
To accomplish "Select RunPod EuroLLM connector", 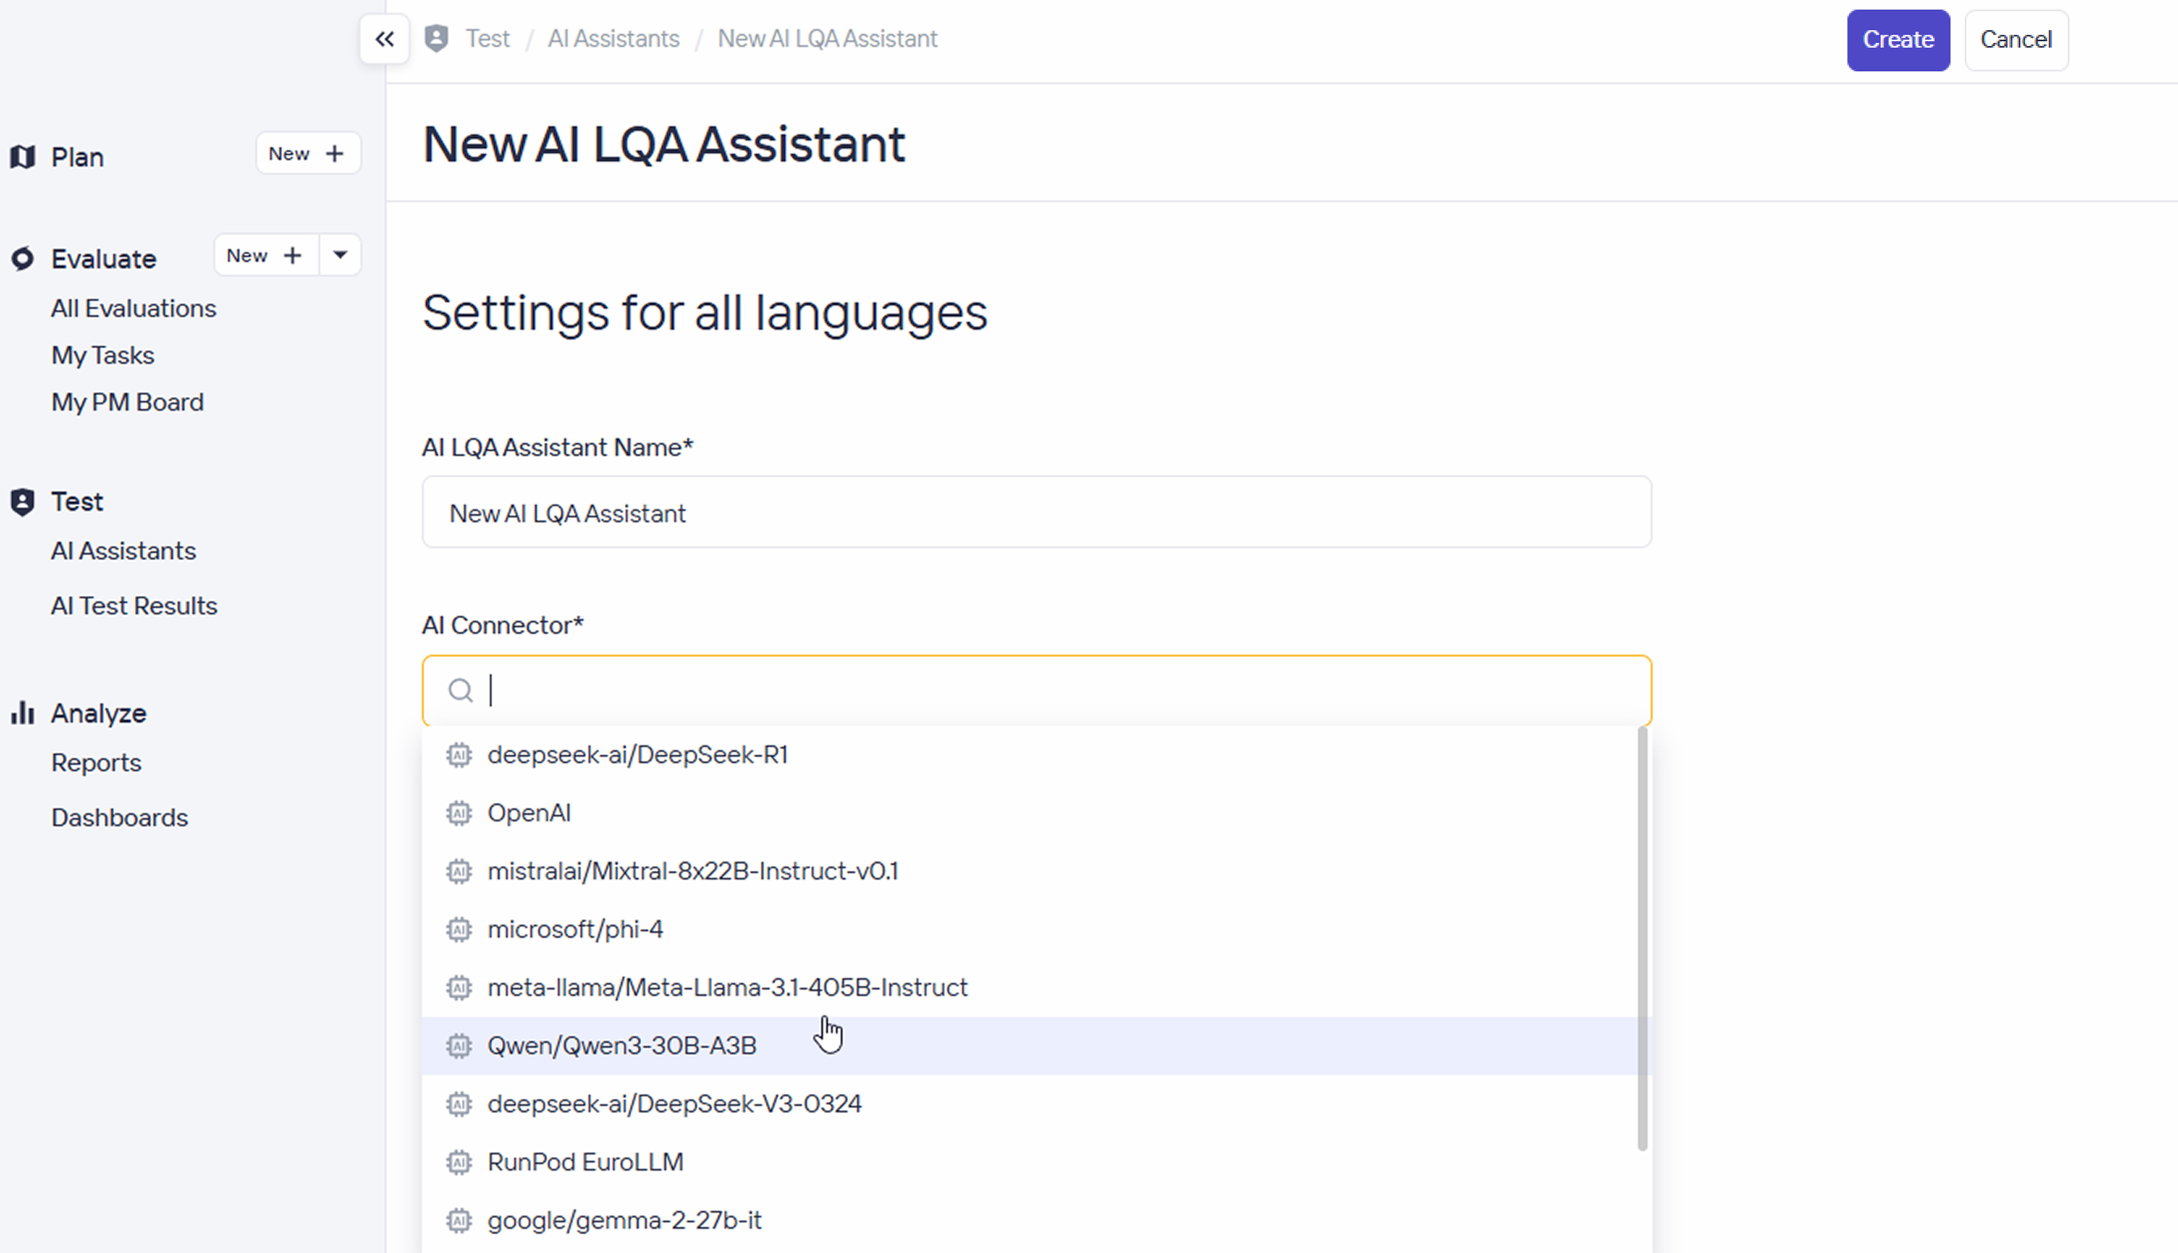I will [x=585, y=1162].
